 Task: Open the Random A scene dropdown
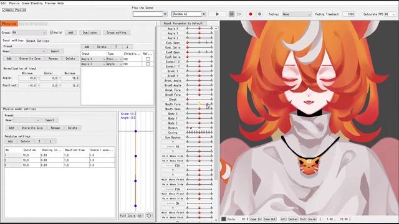pyautogui.click(x=188, y=14)
